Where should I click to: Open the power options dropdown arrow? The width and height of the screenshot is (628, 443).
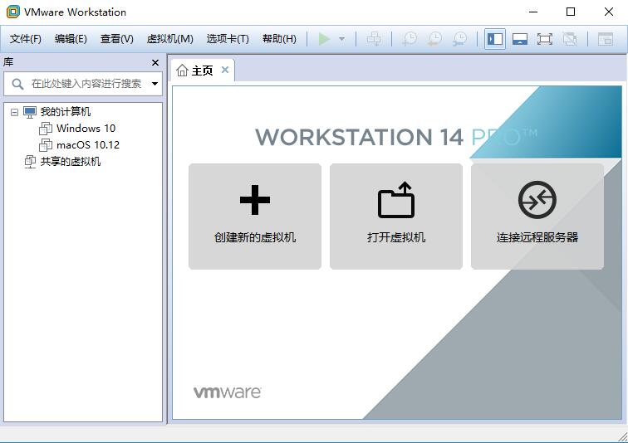coord(341,39)
